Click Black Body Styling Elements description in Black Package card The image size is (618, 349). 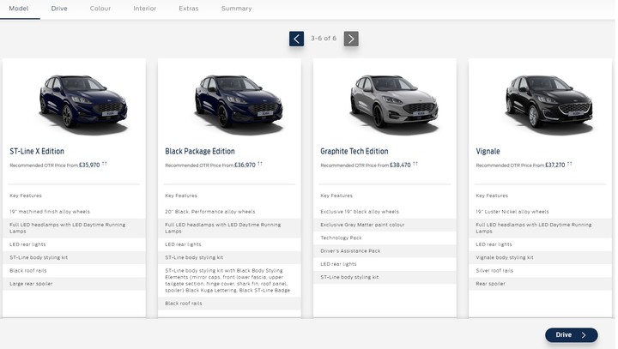click(229, 280)
